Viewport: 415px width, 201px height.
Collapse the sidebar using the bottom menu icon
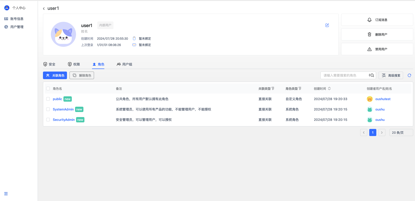pyautogui.click(x=6, y=194)
